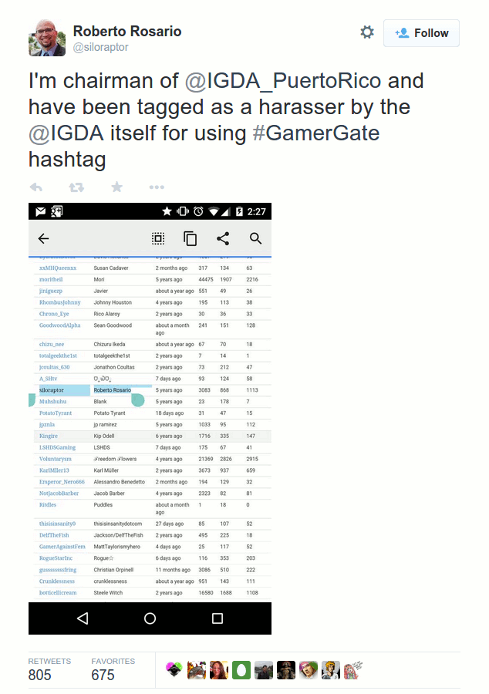Tap the Android recent apps square button
The height and width of the screenshot is (694, 489).
(218, 618)
